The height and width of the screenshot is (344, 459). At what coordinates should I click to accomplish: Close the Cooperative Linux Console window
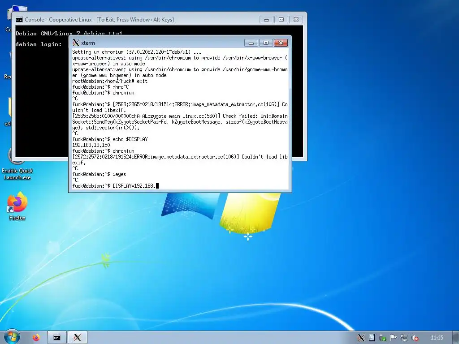pos(296,20)
